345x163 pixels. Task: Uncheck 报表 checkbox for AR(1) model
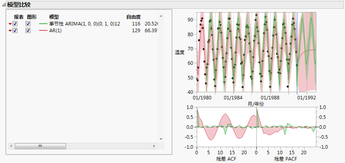pyautogui.click(x=15, y=31)
